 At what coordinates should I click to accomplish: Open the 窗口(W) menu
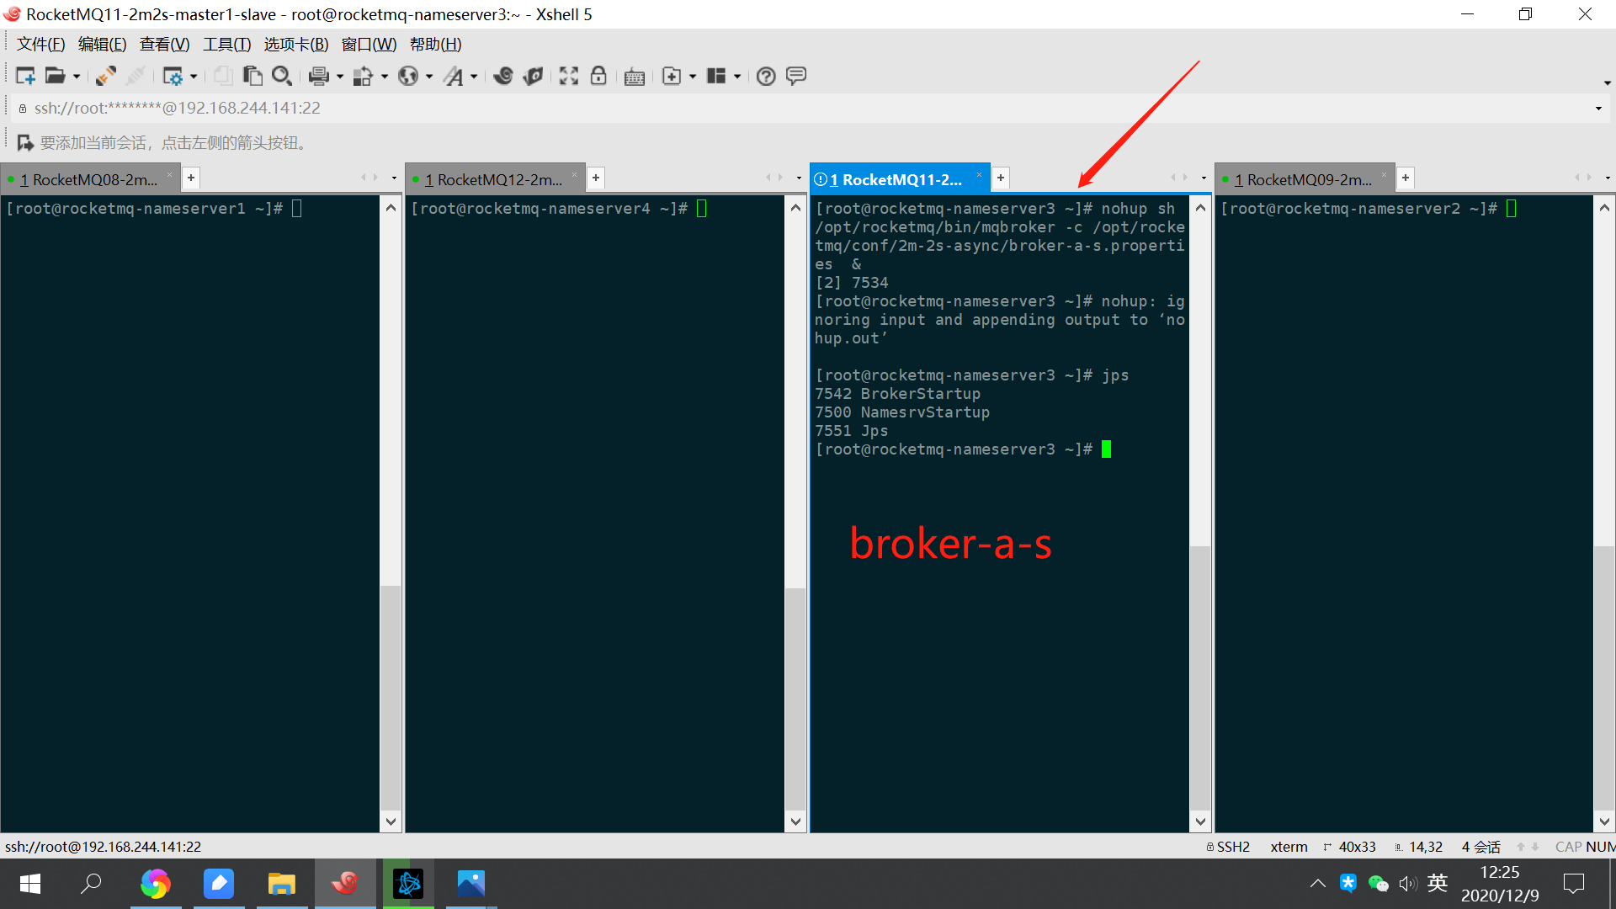369,45
